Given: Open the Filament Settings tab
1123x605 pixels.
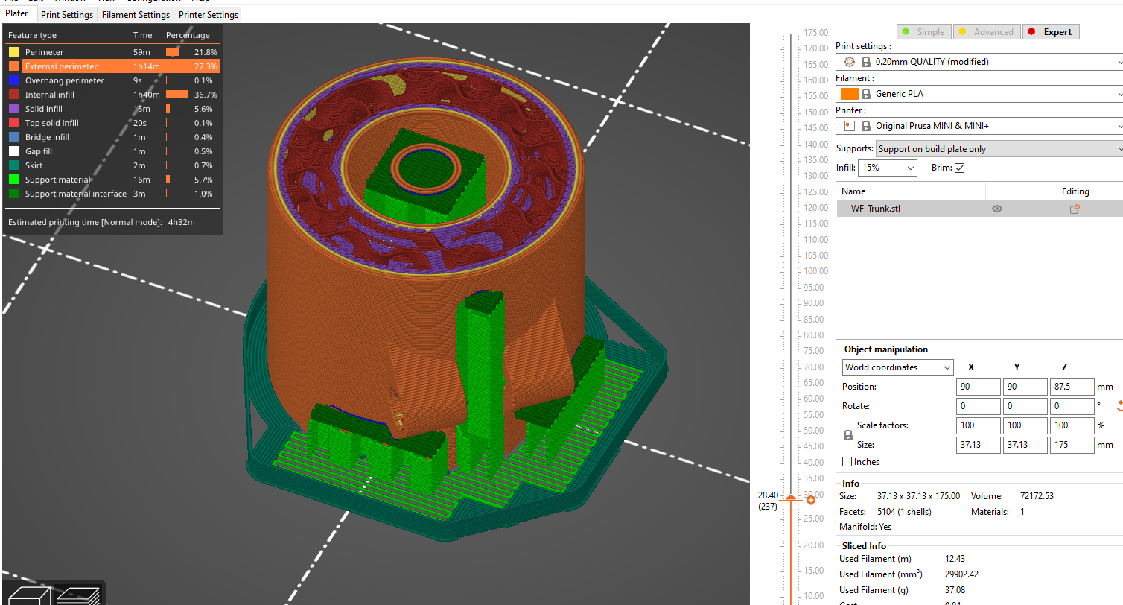Looking at the screenshot, I should click(x=136, y=15).
